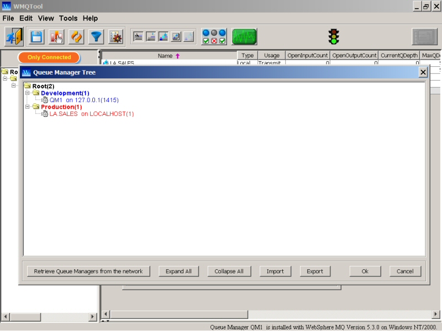Image resolution: width=442 pixels, height=331 pixels.
Task: Click the faded fifth queue view icon
Action: pos(189,36)
